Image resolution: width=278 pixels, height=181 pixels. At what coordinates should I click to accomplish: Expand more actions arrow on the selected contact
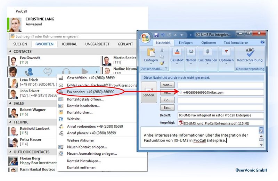tap(97, 72)
